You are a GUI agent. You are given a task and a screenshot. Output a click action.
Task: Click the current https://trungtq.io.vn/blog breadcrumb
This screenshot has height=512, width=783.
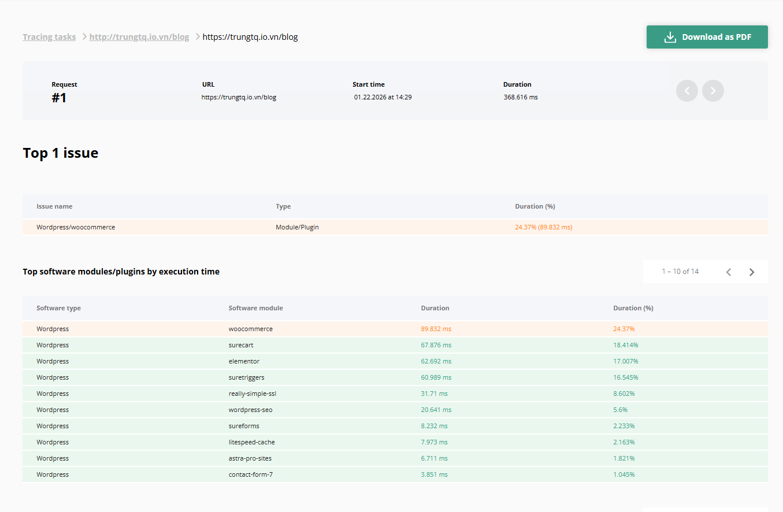pos(250,37)
